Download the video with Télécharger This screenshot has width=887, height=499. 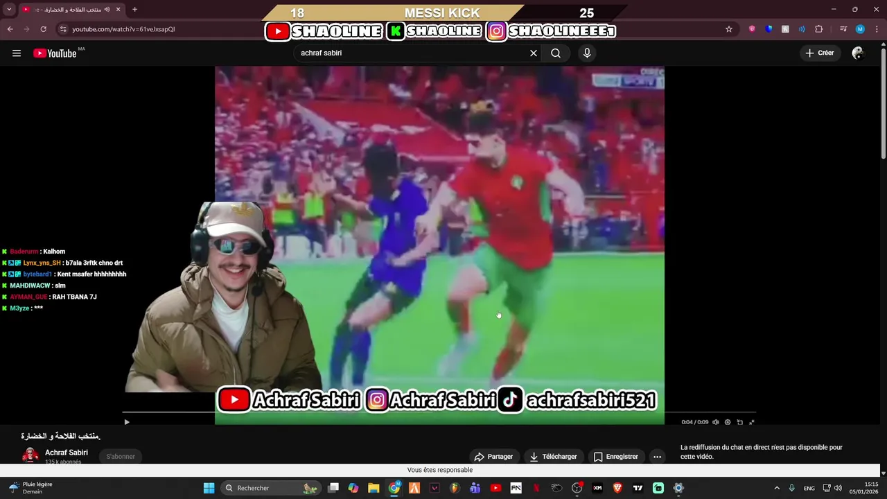tap(553, 457)
